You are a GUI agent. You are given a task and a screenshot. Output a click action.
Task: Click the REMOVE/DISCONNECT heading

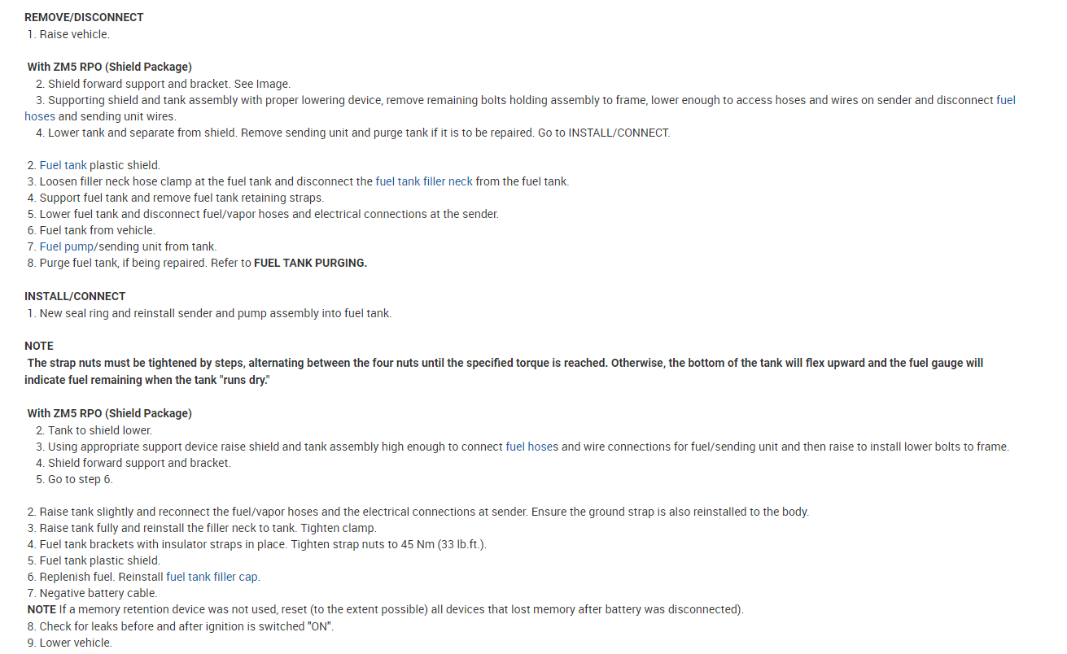coord(84,17)
